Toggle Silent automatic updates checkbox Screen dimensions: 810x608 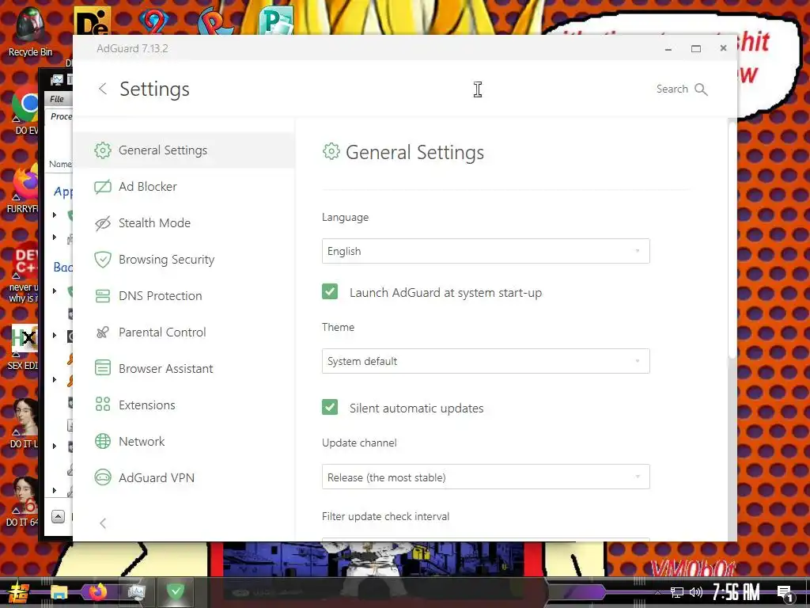coord(330,408)
